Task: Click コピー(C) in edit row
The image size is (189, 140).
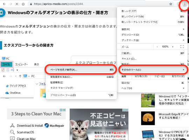Action: pos(160,76)
